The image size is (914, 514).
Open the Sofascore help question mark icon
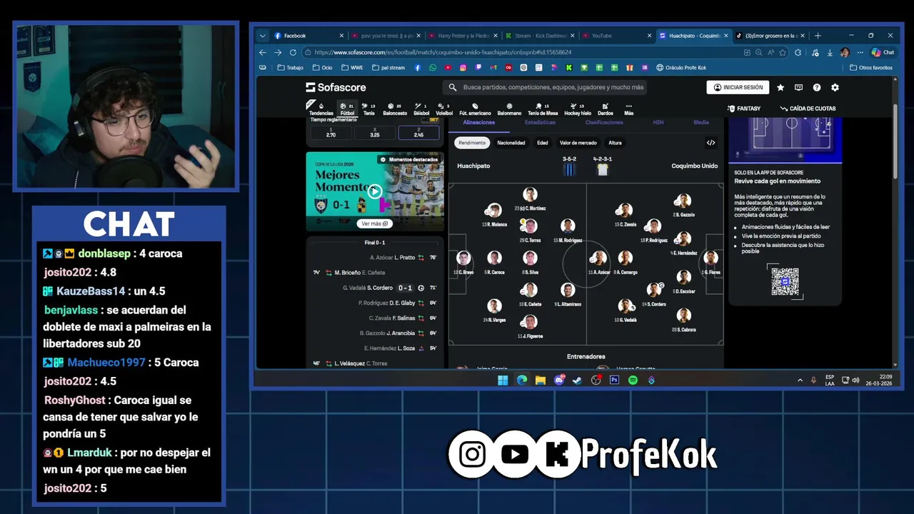(817, 87)
